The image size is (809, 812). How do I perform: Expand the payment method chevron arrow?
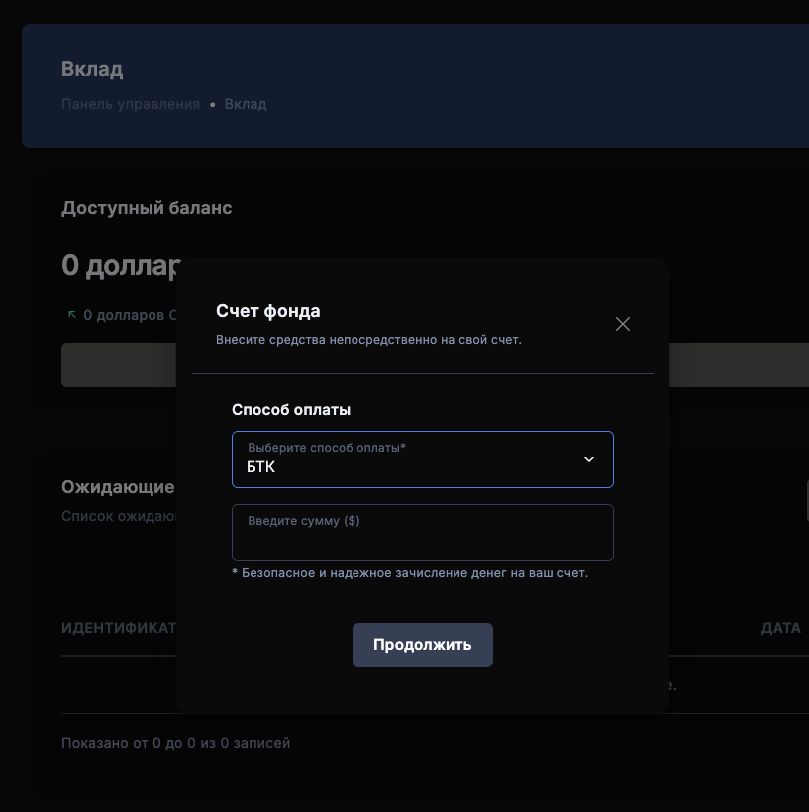(x=589, y=459)
